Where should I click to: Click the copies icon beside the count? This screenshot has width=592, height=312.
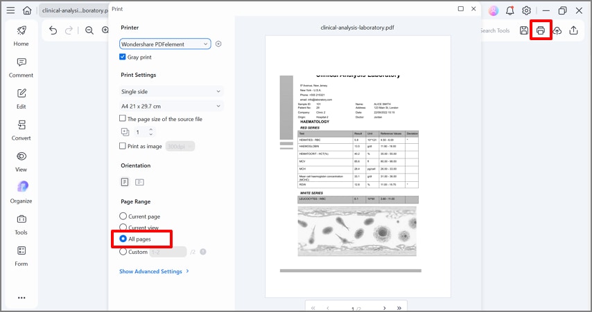[125, 132]
